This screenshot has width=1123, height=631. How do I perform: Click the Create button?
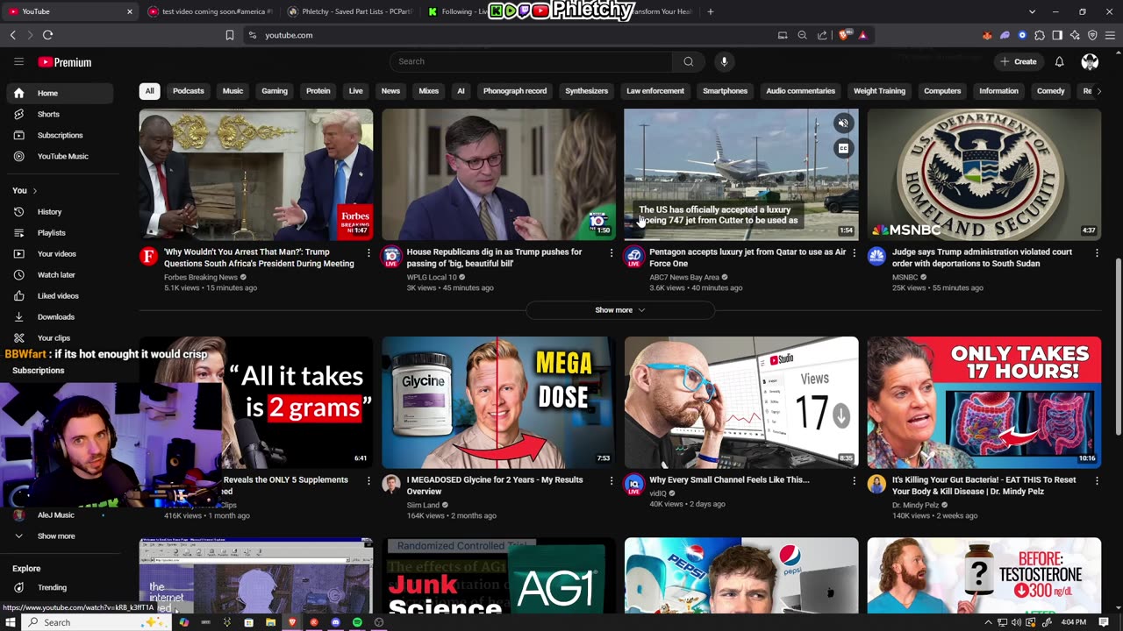click(1019, 61)
